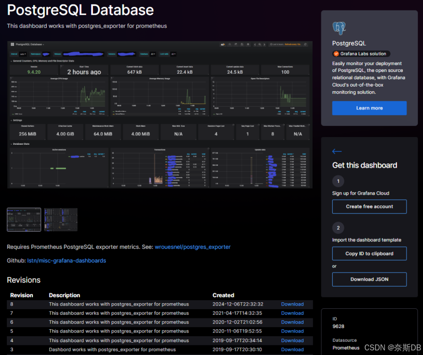Viewport: 423px width, 355px height.
Task: Click the Import the dashboard template text
Action: tap(367, 240)
